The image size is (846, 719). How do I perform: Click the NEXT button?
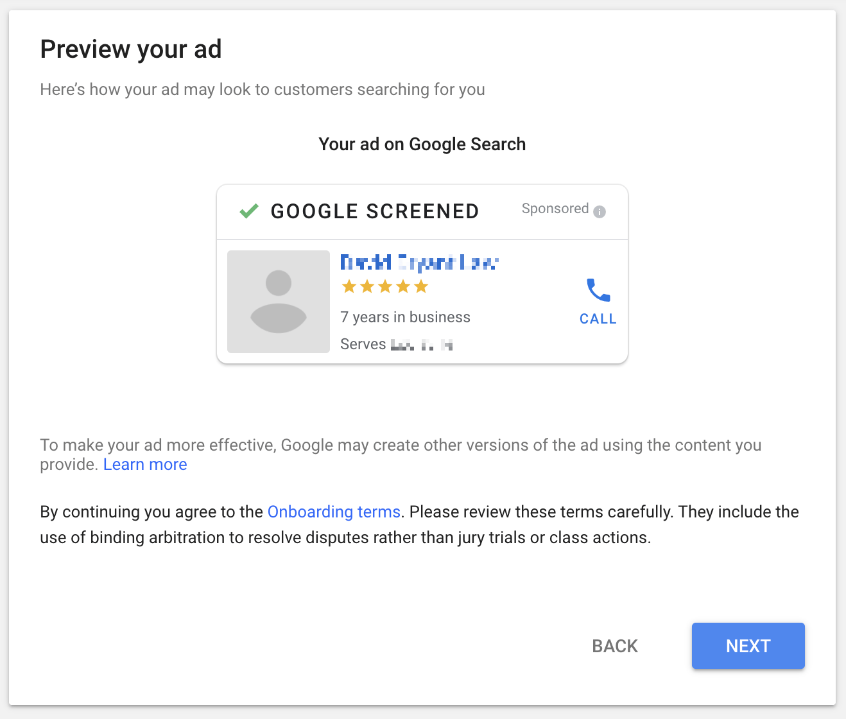pos(748,646)
